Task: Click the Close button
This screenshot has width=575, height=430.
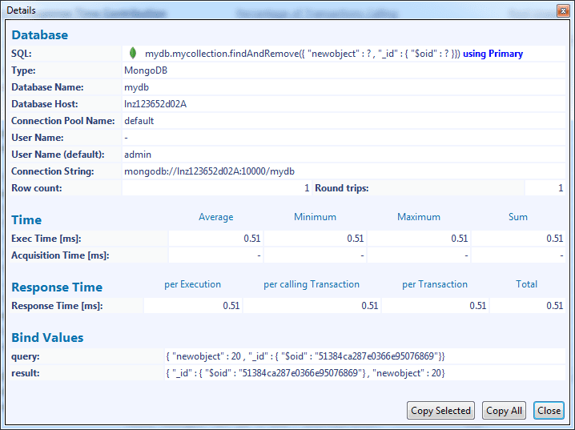Action: (x=549, y=411)
